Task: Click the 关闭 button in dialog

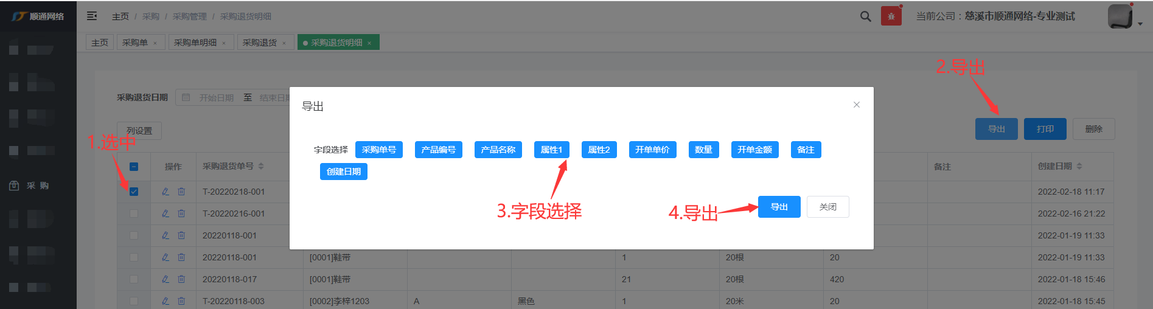Action: coord(827,207)
